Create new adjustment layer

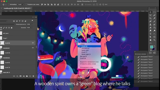[x=24, y=76]
